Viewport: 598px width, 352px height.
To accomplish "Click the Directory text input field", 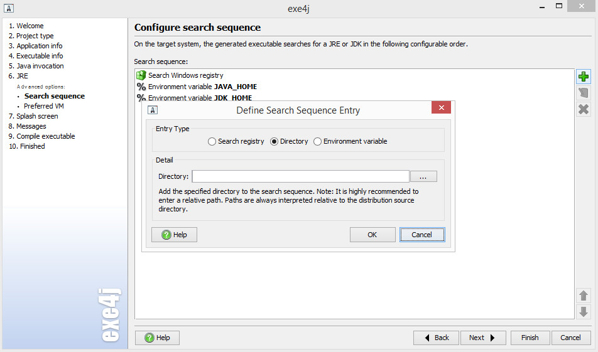I will tap(300, 176).
